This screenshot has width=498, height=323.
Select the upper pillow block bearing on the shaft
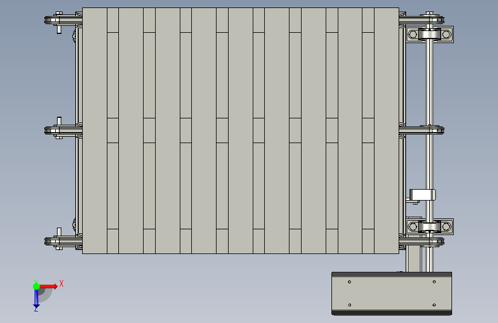tap(430, 34)
